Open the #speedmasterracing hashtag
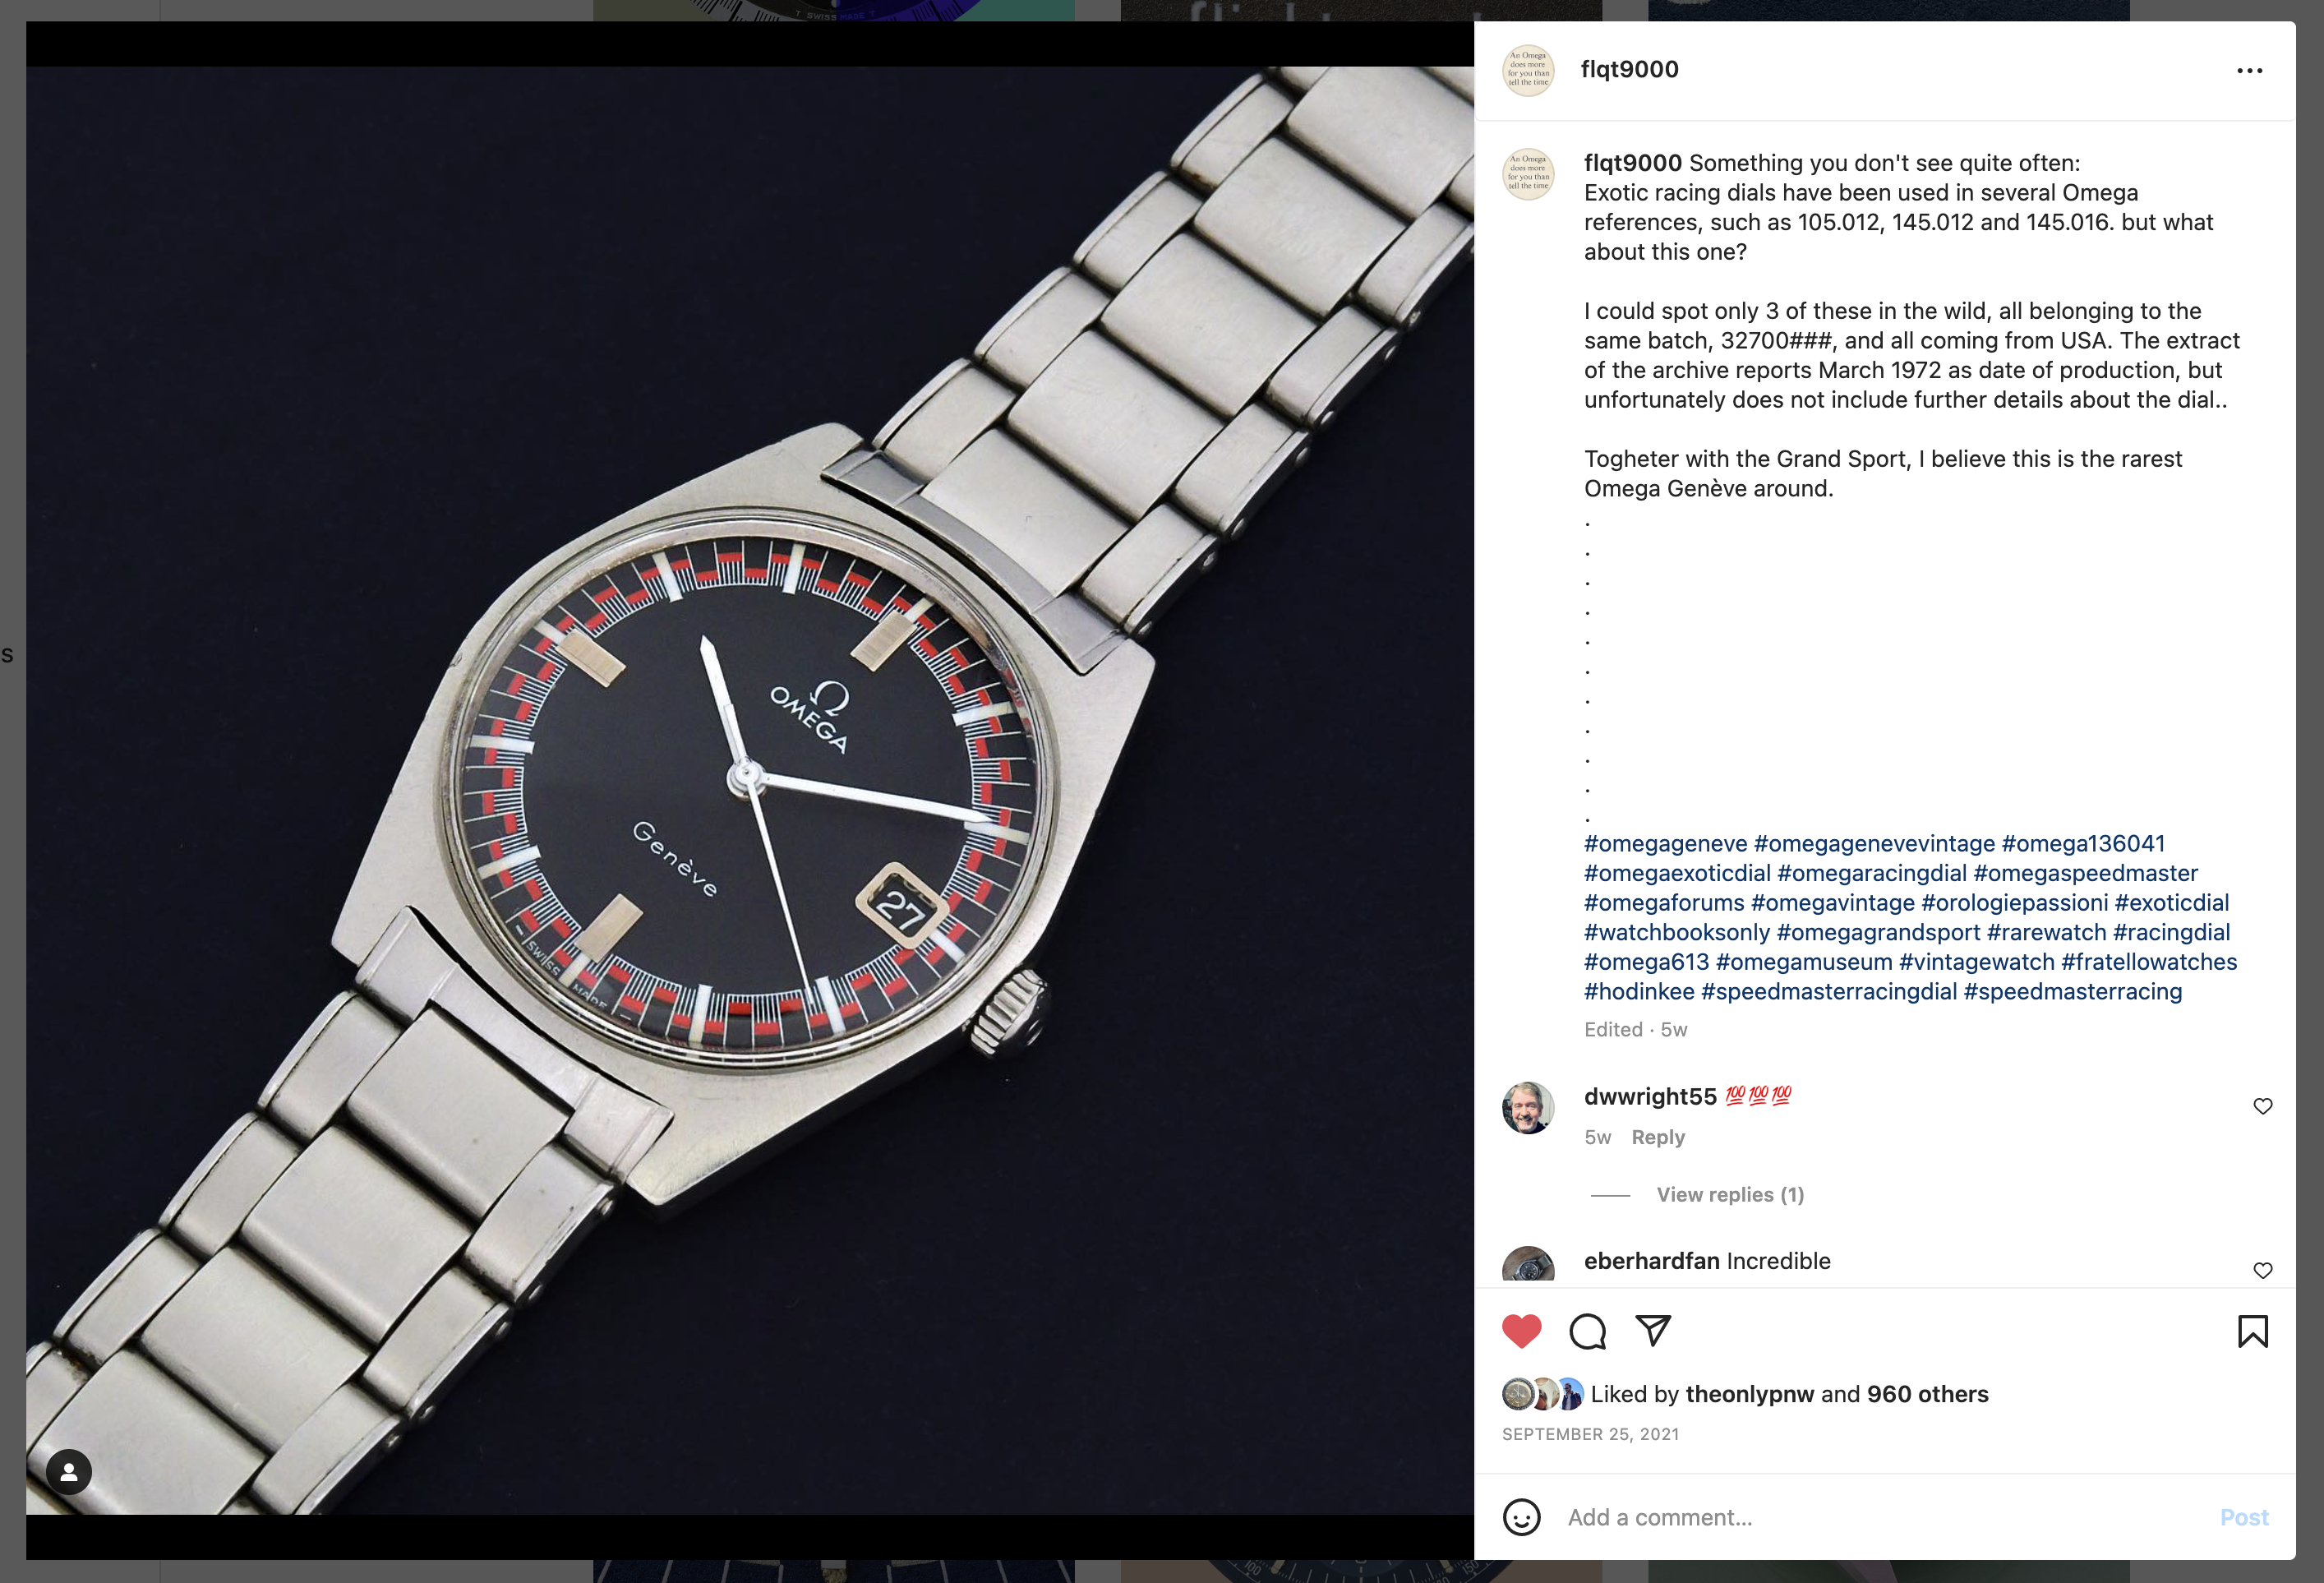 (x=2072, y=991)
